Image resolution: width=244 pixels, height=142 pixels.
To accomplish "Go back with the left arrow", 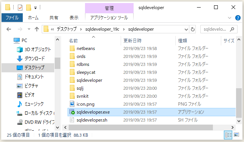I will pos(9,29).
